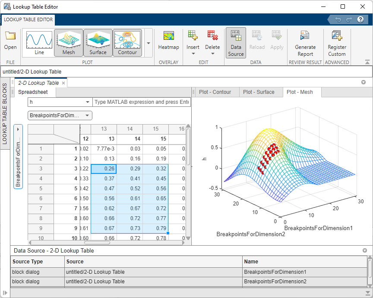Viewport: 373px width, 298px height.
Task: Click column header 14
Action: click(130, 129)
